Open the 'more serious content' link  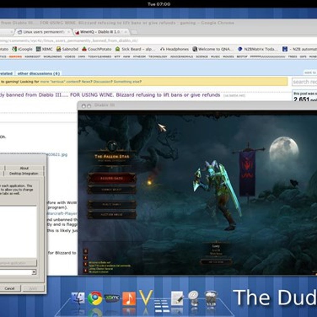(x=60, y=82)
